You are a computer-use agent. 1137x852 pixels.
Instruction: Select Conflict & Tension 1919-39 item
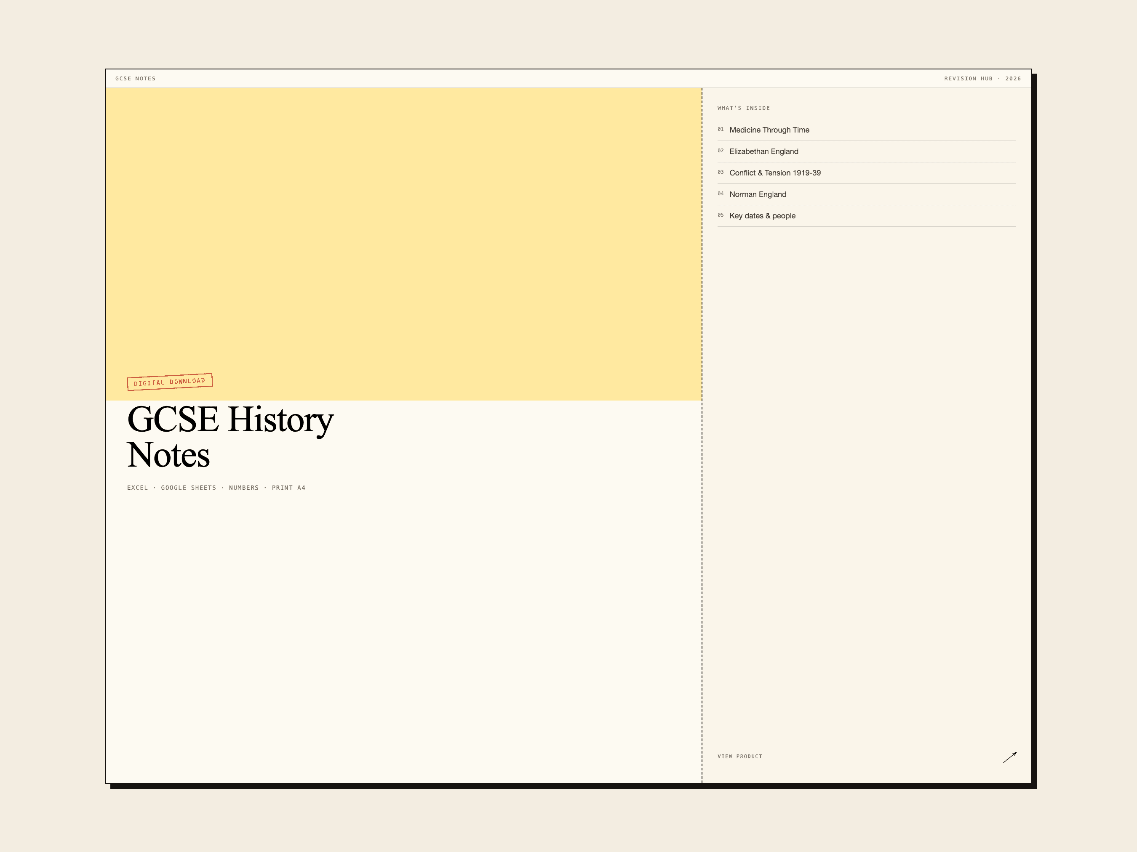pos(866,173)
